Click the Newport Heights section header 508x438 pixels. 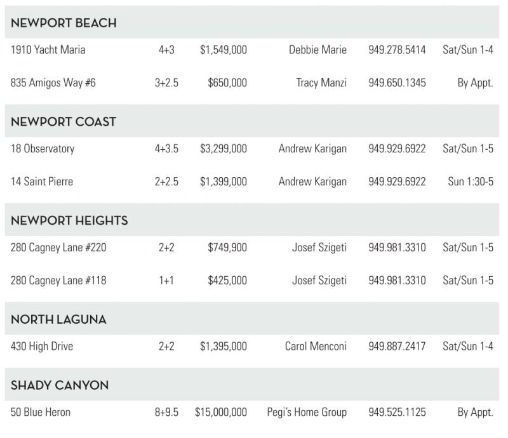coord(69,221)
